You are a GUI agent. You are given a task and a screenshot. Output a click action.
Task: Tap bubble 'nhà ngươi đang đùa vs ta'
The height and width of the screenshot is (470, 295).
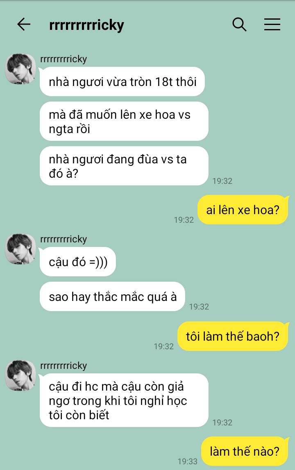pos(124,166)
